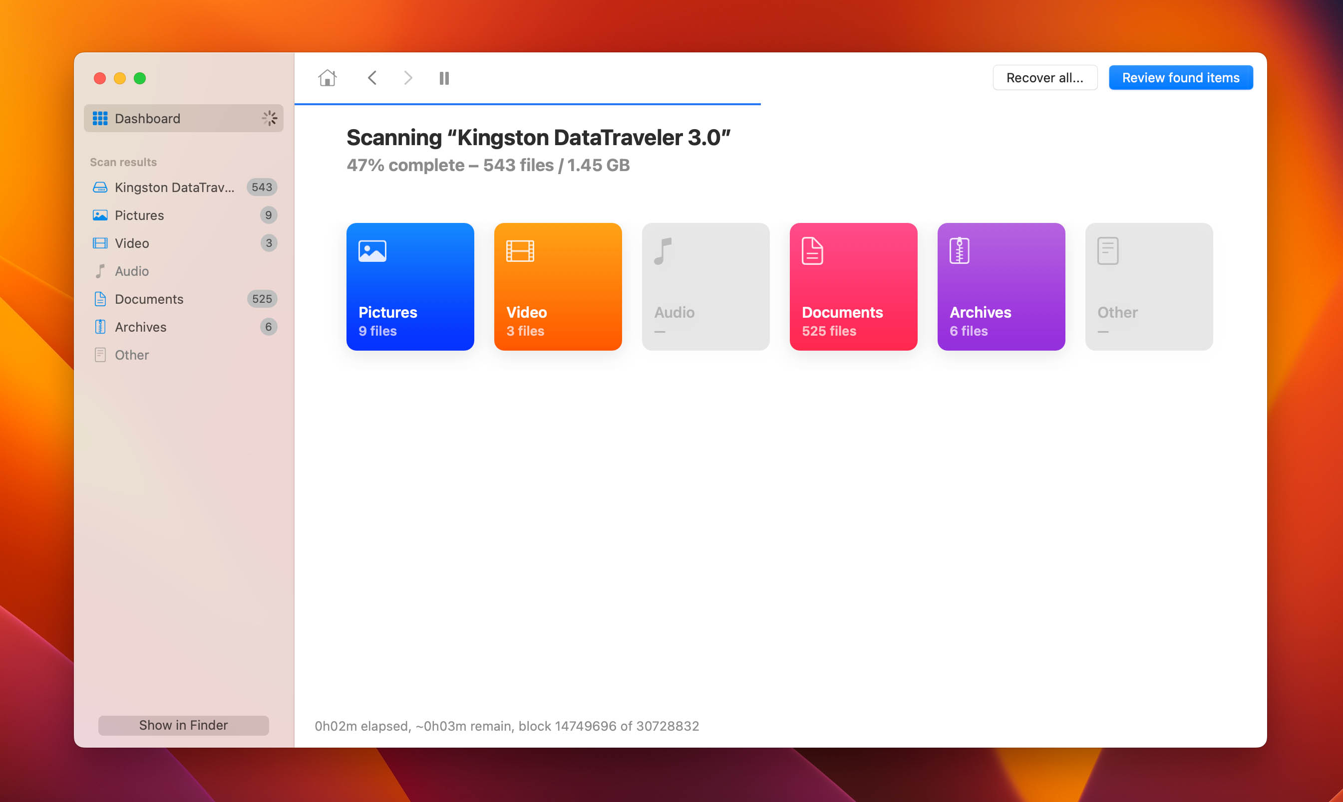The image size is (1343, 802).
Task: Click Recover all... button
Action: [1044, 78]
